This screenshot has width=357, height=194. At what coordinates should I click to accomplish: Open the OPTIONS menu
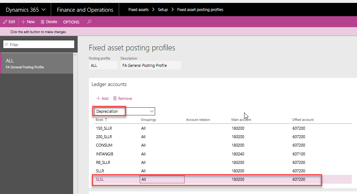pos(71,22)
